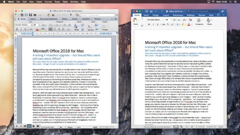Click Redo icon in Word 2016 title bar
The image size is (240, 135).
tap(162, 11)
